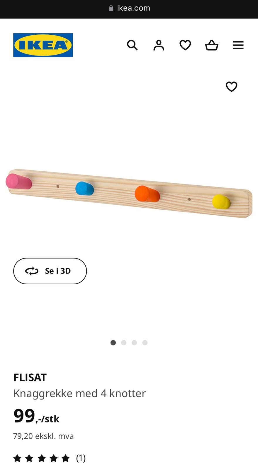Open the favourites heart in header
Viewport: 258px width, 470px height.
185,45
